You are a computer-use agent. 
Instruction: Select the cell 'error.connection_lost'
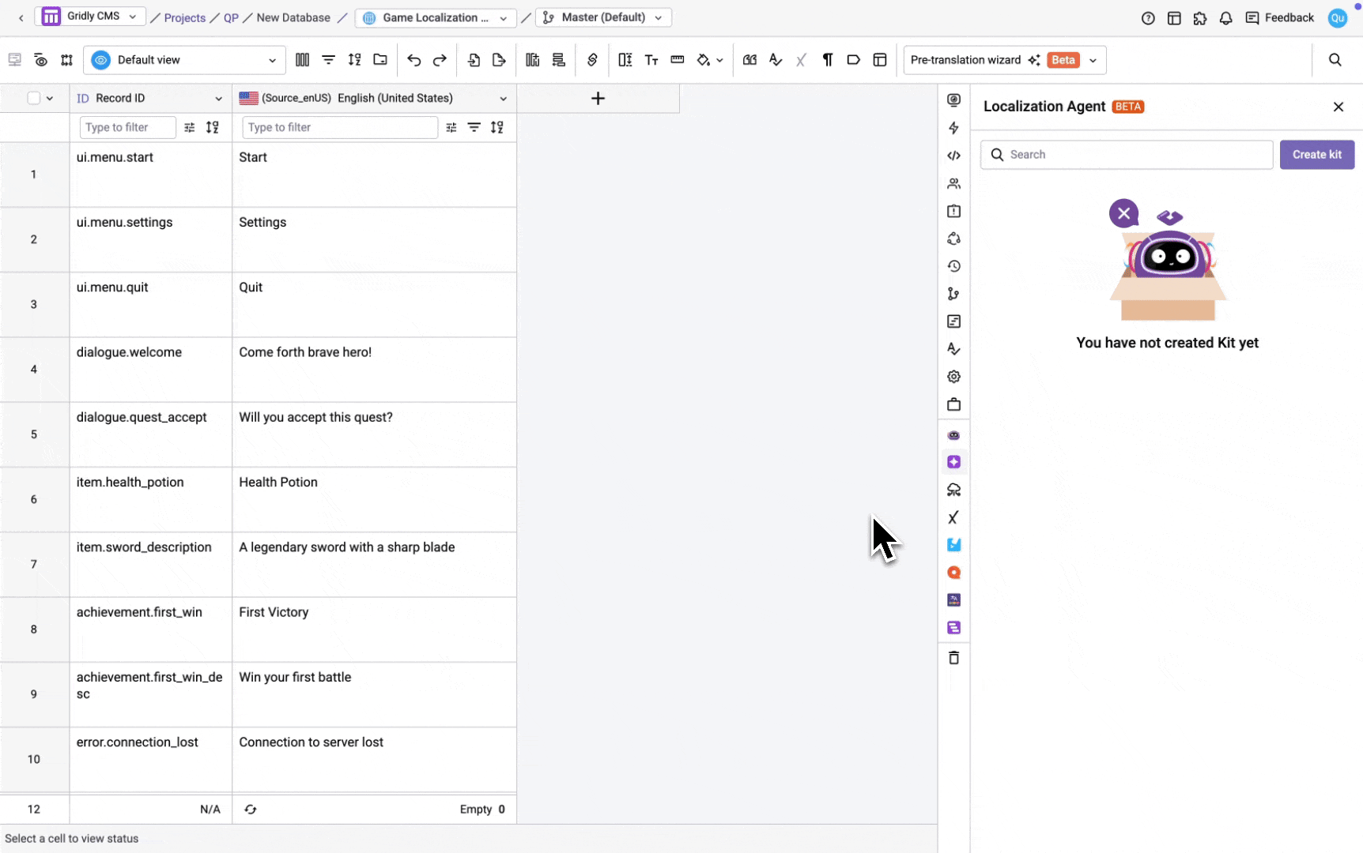pos(150,759)
